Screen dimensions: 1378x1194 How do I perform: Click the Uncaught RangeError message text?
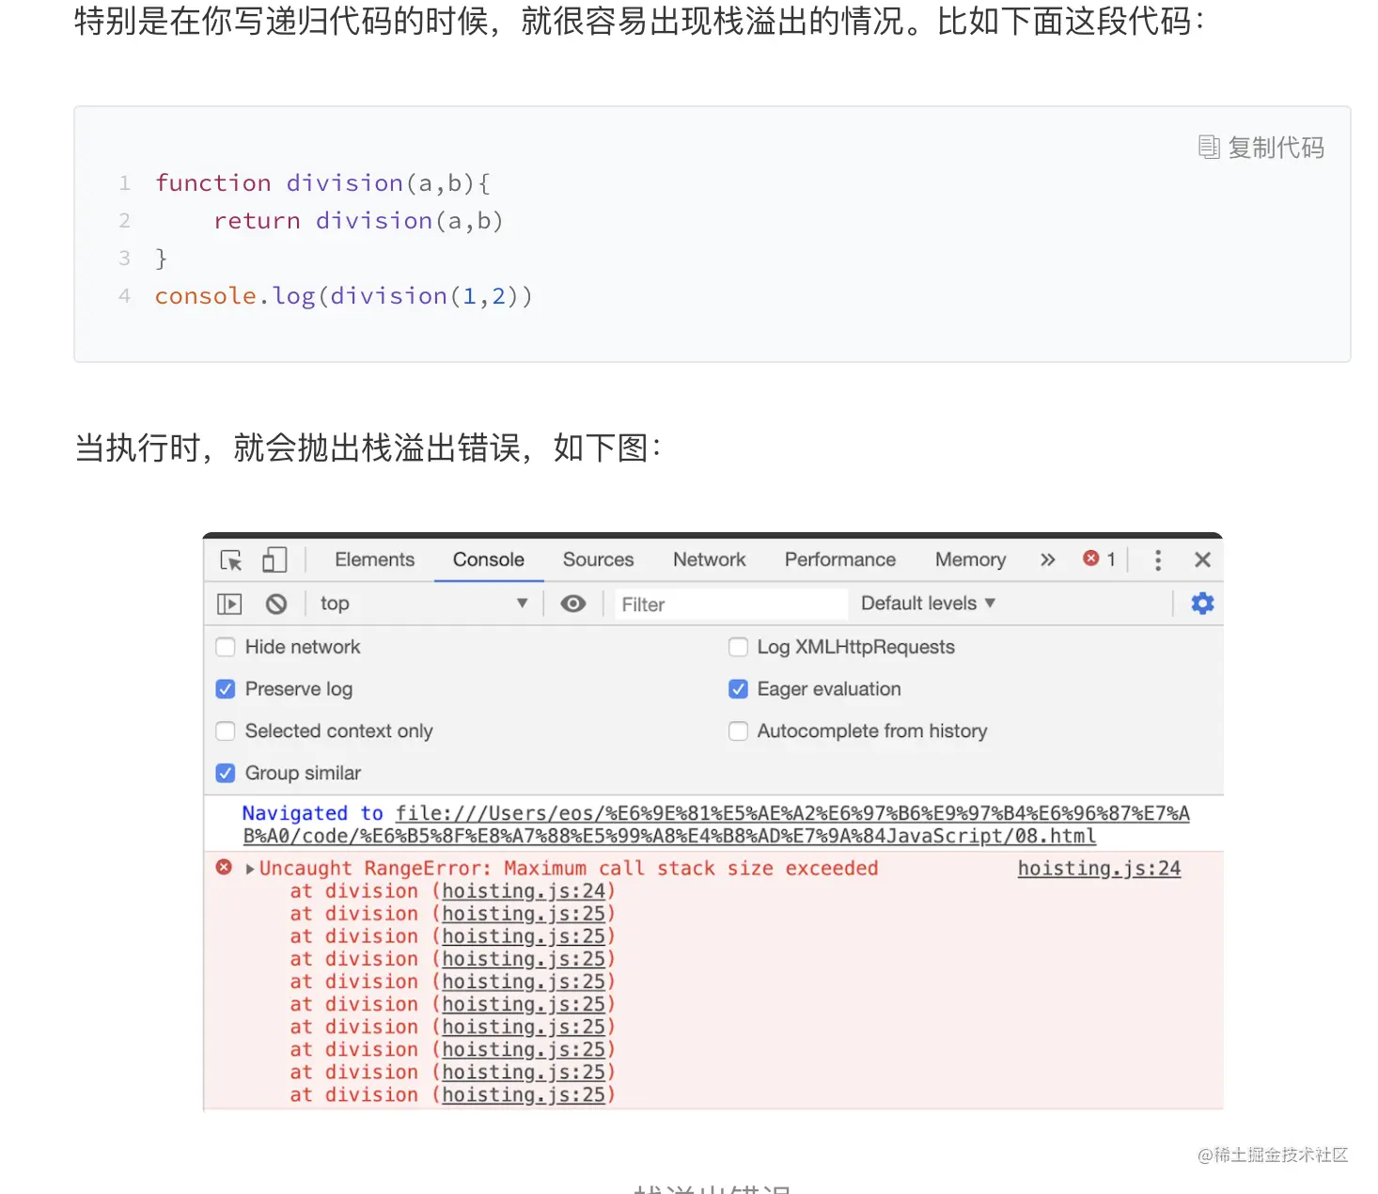[569, 869]
